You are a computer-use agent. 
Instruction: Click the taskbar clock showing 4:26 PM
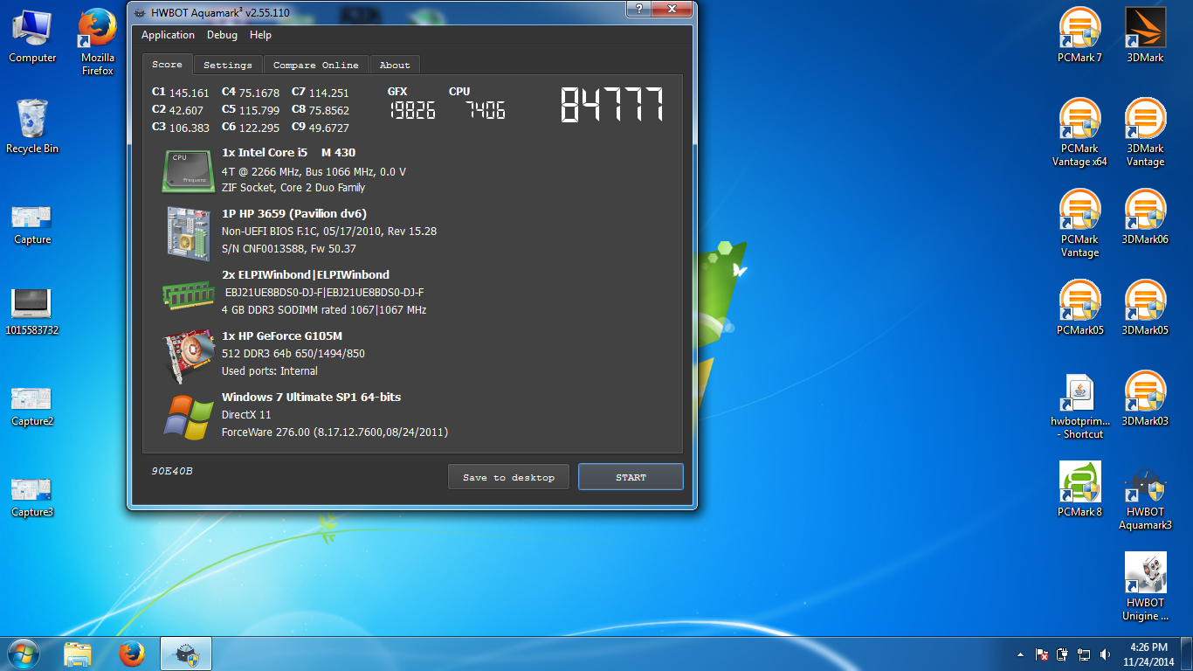[1148, 654]
